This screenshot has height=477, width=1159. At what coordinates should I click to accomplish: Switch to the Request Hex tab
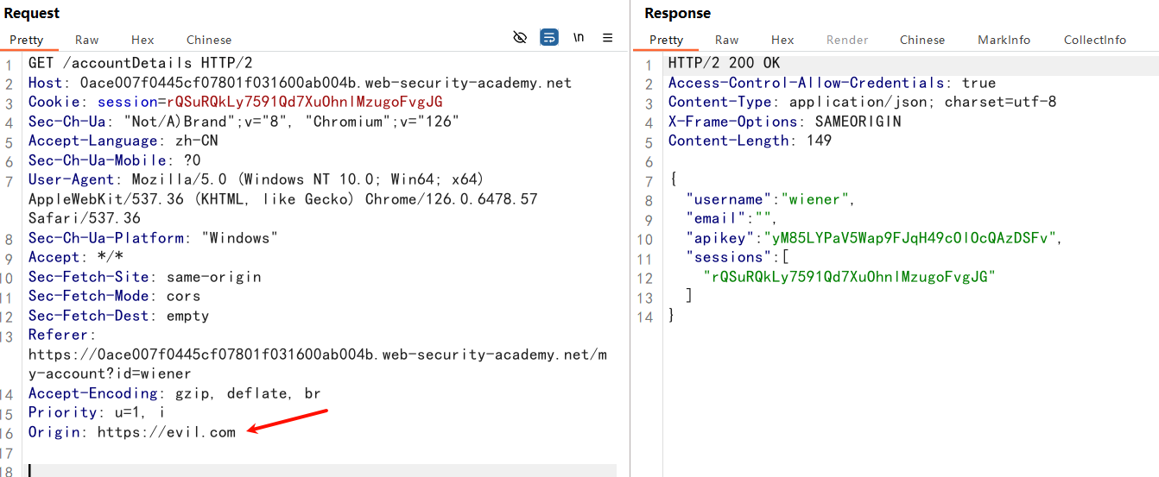(142, 40)
